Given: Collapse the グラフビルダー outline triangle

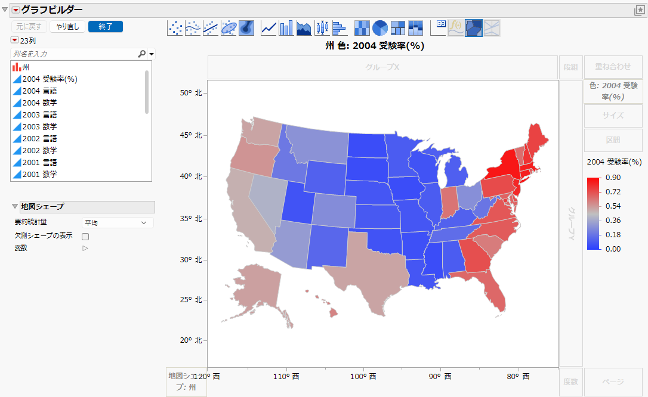Looking at the screenshot, I should tap(5, 10).
